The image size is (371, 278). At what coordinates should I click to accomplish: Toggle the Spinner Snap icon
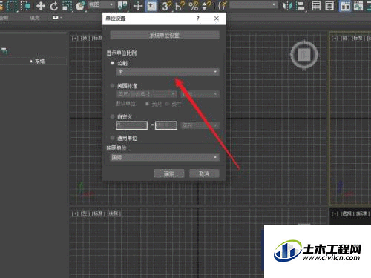pyautogui.click(x=206, y=6)
